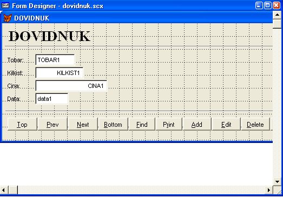
Task: Click the fox icon in DOVIDNUK title bar
Action: tap(8, 18)
